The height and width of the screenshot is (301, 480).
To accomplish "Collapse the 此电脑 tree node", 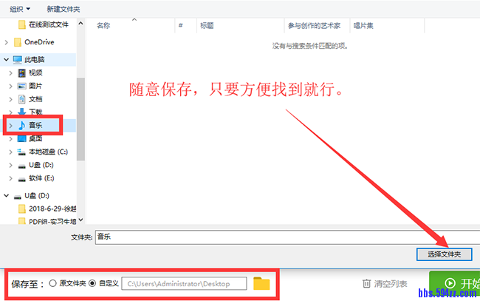I will click(6, 59).
